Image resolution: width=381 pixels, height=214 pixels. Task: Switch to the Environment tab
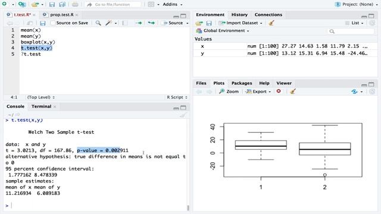210,15
